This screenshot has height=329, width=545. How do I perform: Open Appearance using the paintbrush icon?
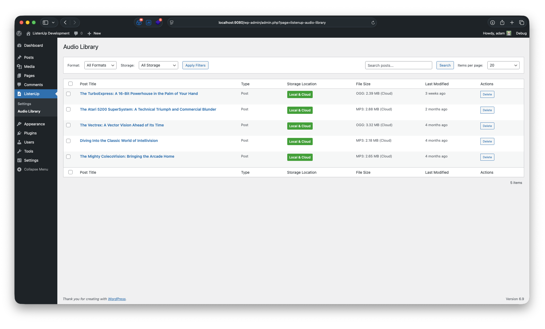pyautogui.click(x=19, y=124)
